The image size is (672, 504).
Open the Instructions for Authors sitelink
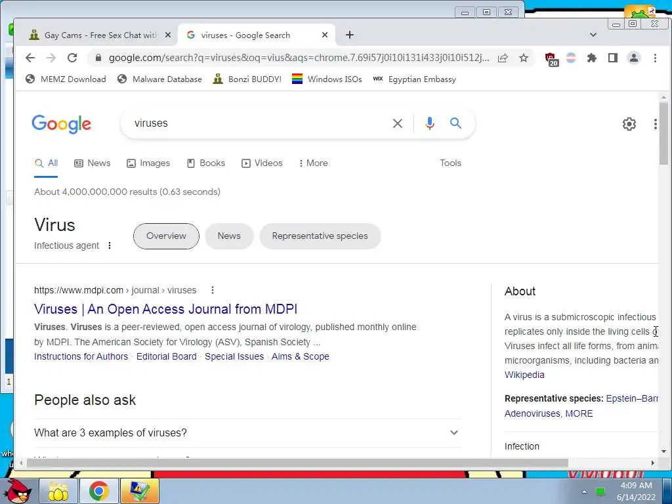pos(81,356)
